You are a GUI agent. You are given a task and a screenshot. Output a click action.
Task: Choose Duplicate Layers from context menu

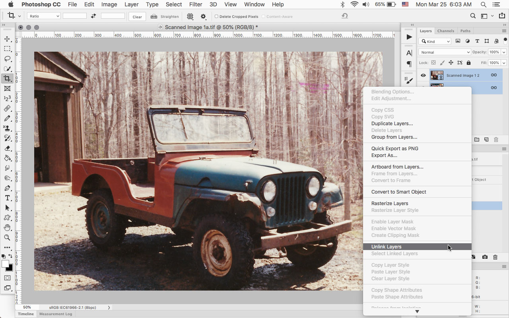(417, 124)
